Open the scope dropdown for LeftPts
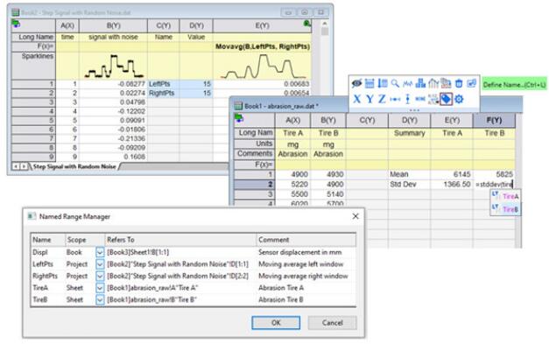 tap(100, 264)
